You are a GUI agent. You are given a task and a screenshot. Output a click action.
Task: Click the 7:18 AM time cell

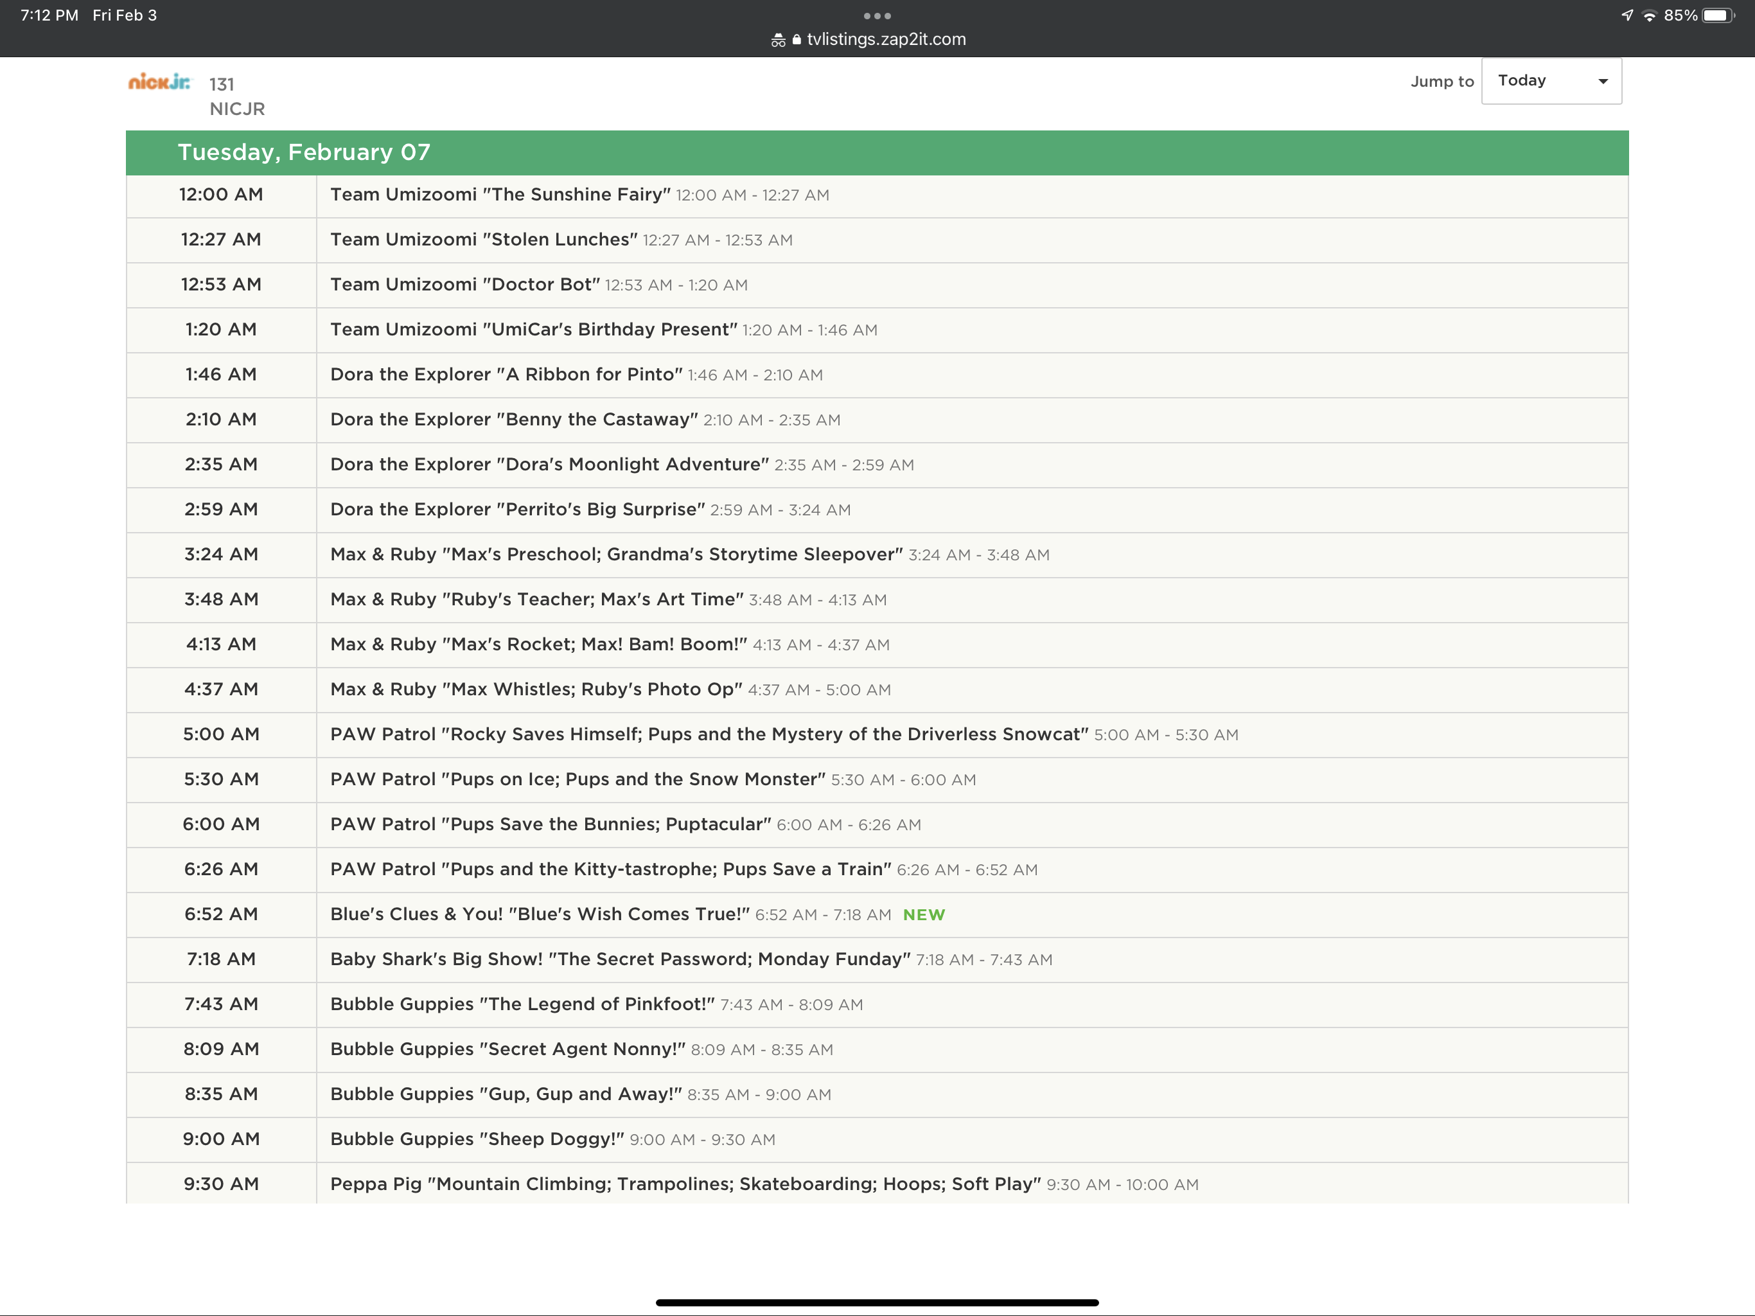pos(222,959)
